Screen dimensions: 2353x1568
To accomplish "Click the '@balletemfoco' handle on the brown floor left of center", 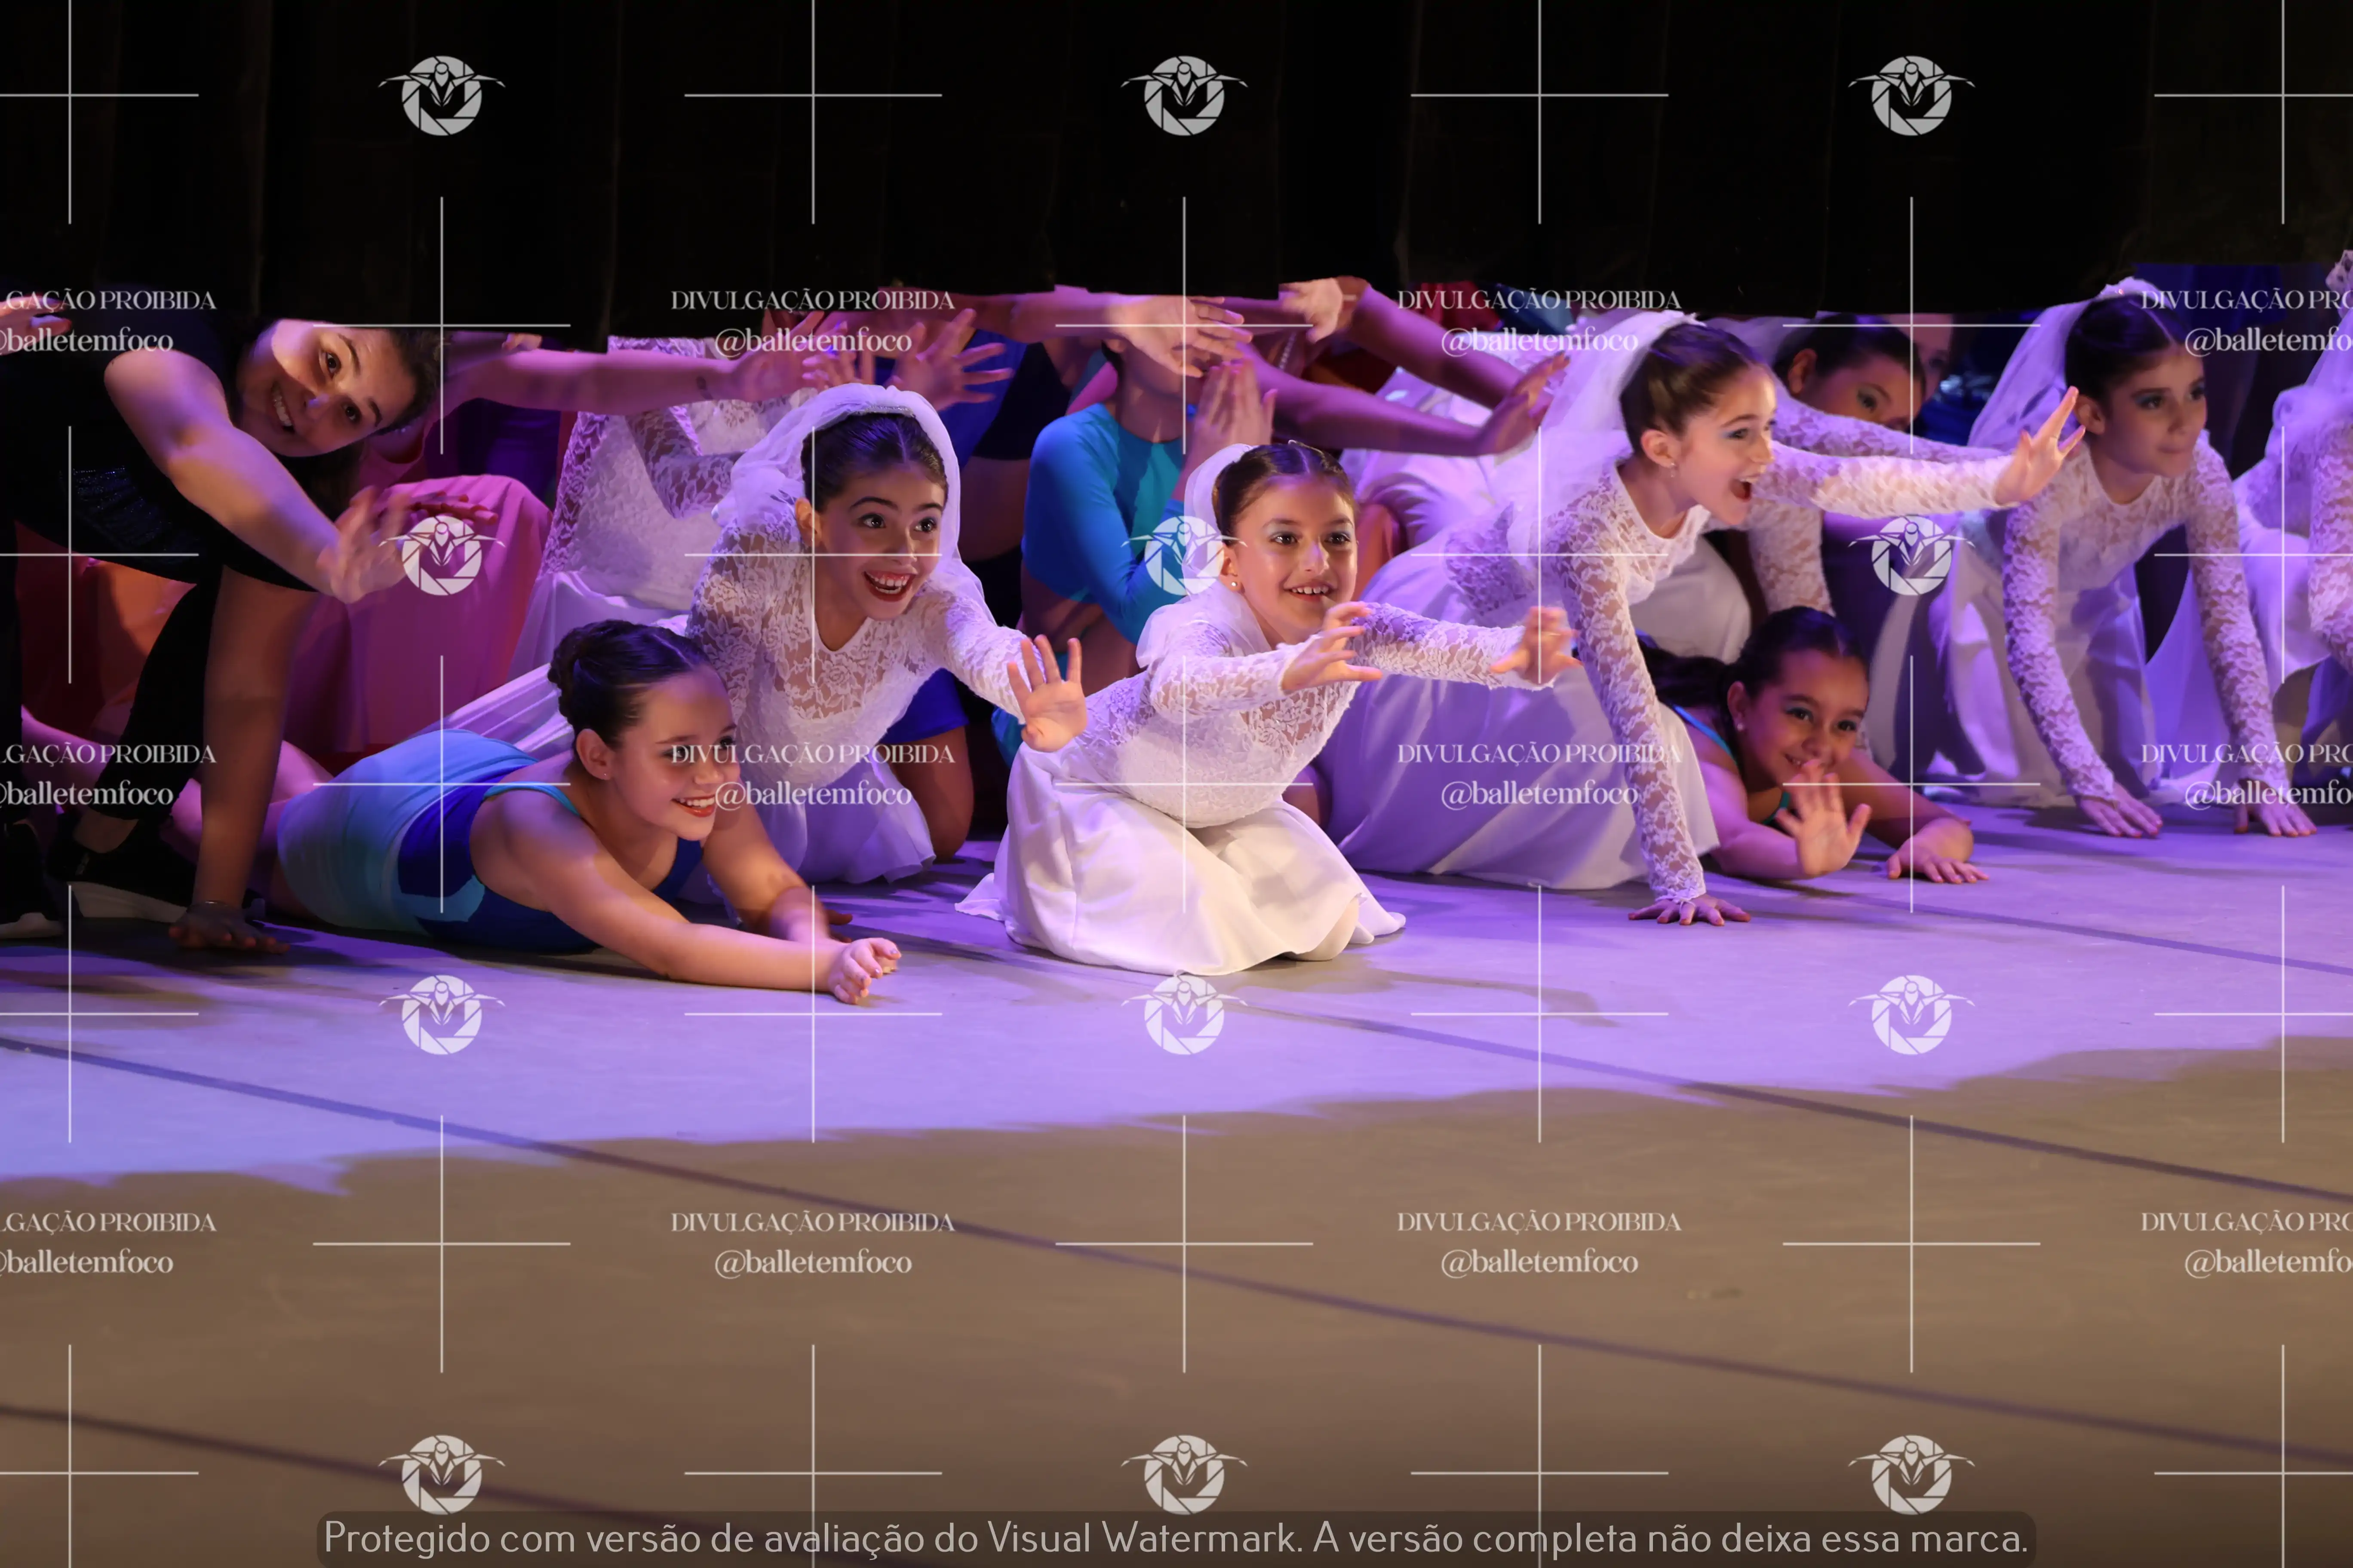I will 812,1262.
